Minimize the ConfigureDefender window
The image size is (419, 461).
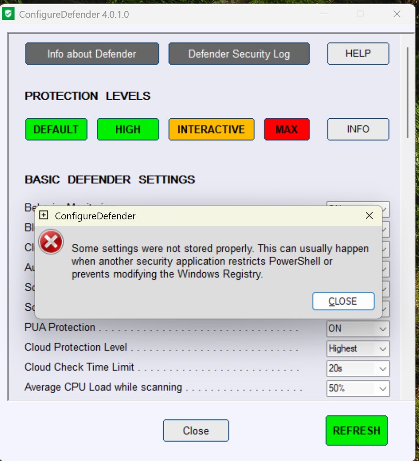tap(323, 14)
